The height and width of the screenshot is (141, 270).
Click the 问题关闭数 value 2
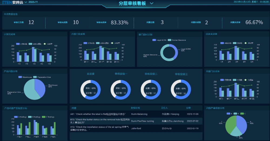[x=207, y=23]
